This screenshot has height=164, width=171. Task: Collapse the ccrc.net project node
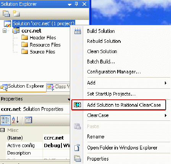pyautogui.click(x=5, y=31)
